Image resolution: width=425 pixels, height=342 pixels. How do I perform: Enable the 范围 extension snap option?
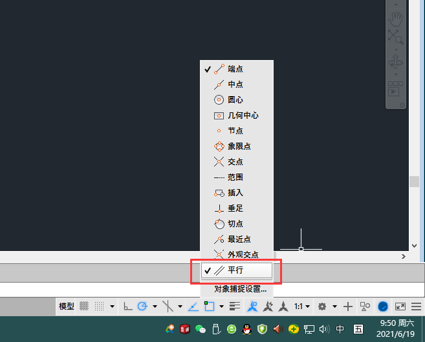pos(236,177)
